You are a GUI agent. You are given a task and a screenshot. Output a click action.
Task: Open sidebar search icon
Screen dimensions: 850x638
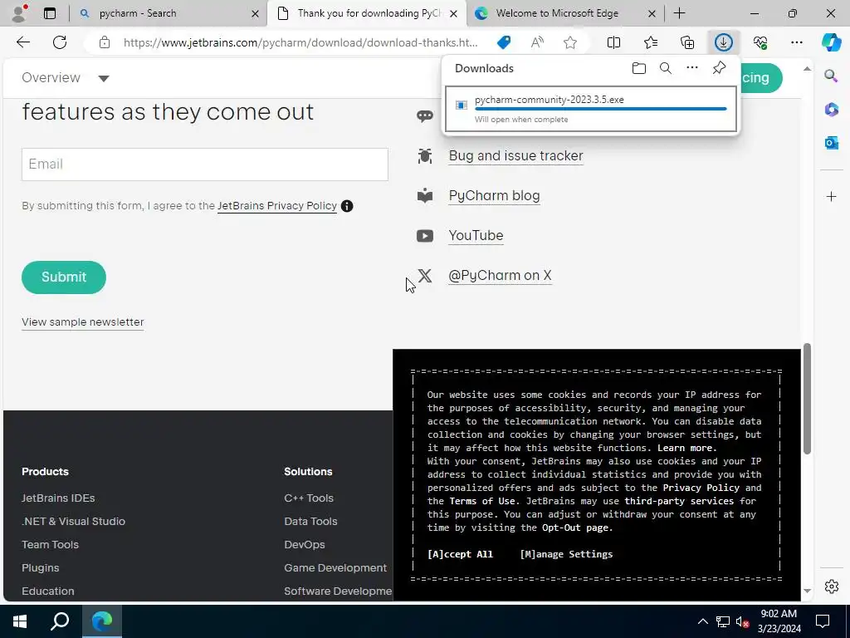pyautogui.click(x=831, y=76)
